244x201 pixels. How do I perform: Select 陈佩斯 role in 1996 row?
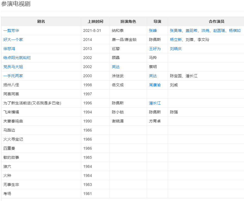(x=118, y=103)
